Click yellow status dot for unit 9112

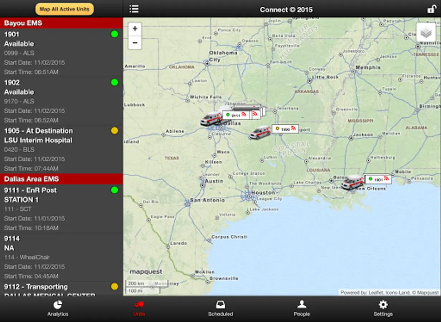click(x=115, y=287)
